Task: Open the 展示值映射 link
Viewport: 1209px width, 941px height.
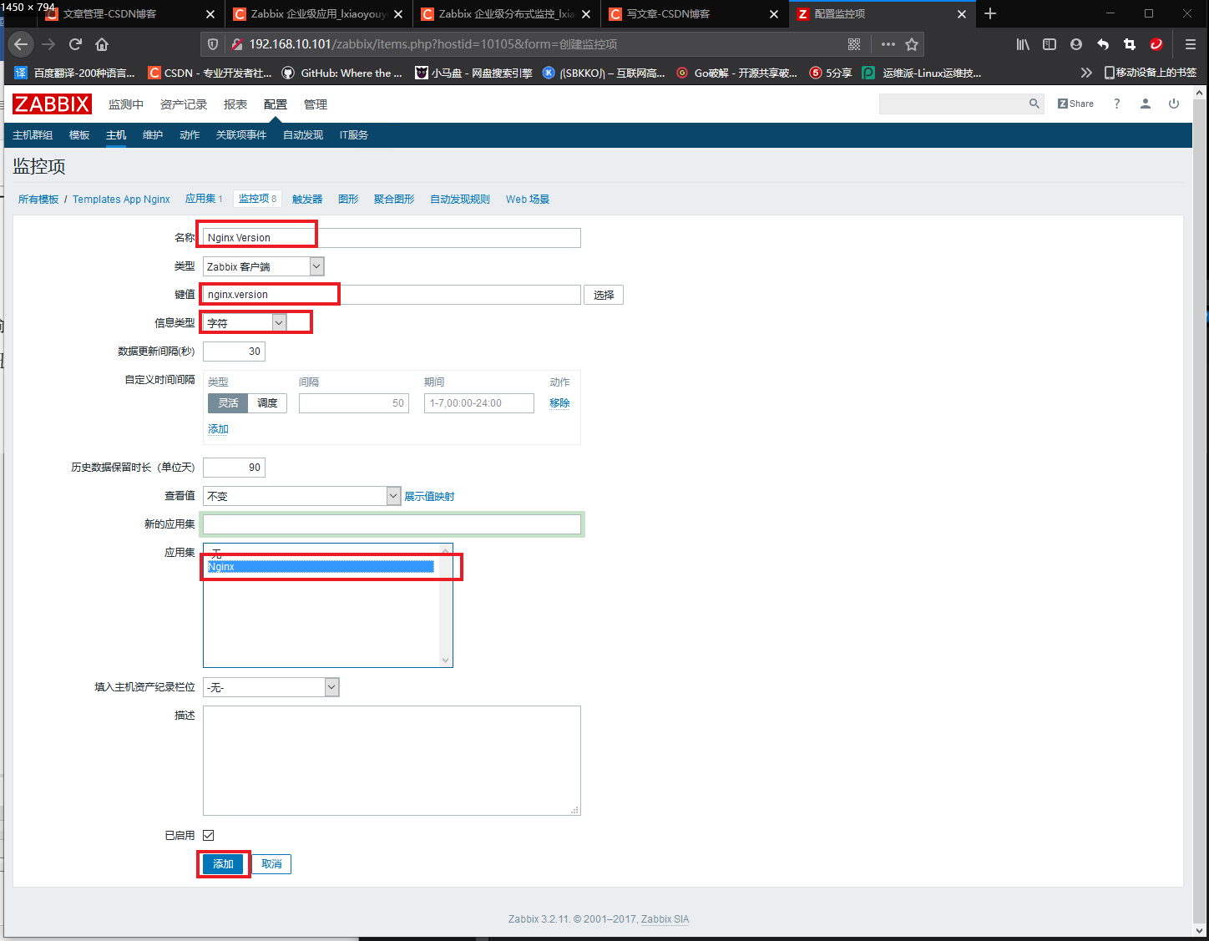Action: click(x=429, y=497)
